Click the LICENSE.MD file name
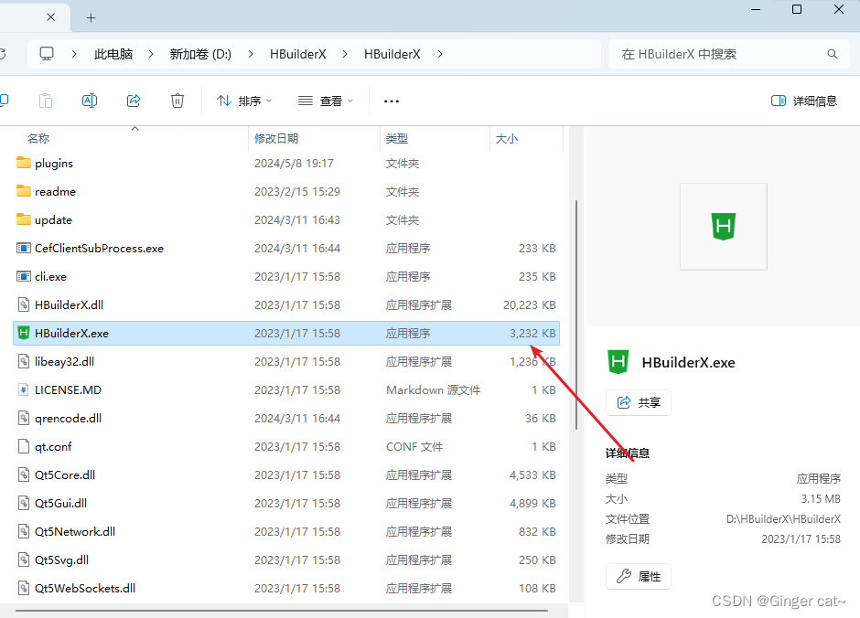Viewport: 860px width, 618px height. pyautogui.click(x=68, y=390)
